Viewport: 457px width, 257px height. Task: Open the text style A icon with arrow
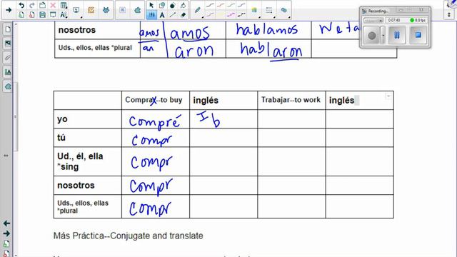(64, 14)
